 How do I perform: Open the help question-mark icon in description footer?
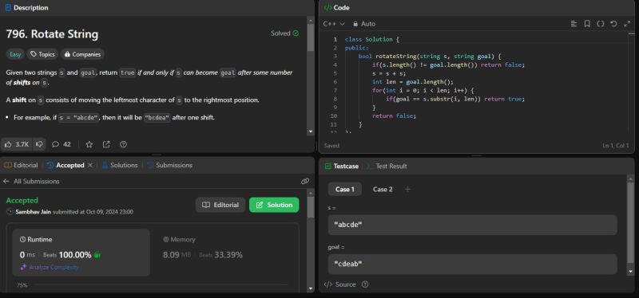coord(124,144)
